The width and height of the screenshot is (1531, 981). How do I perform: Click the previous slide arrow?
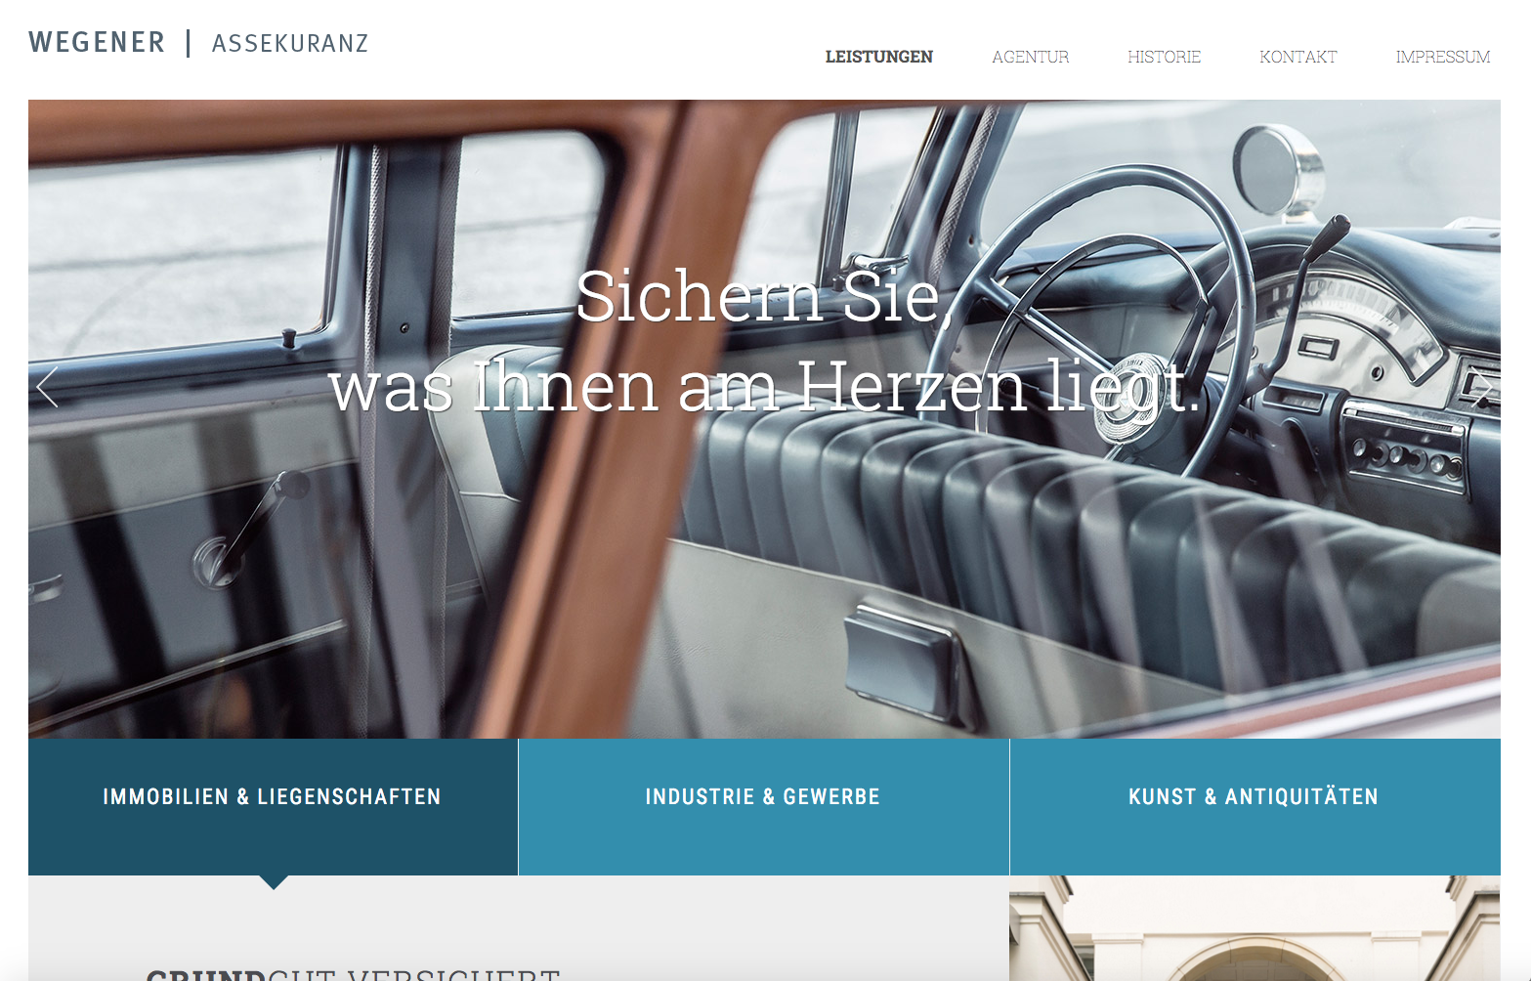click(48, 387)
